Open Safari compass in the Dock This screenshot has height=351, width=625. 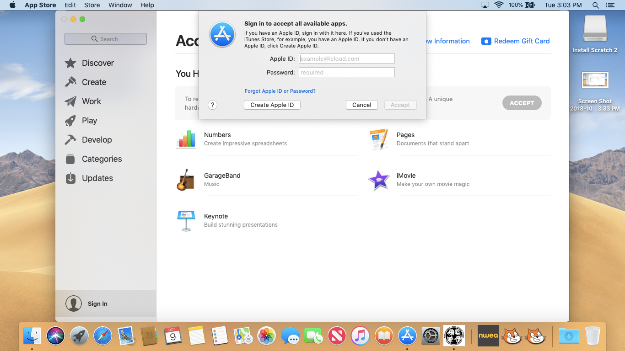click(x=102, y=337)
